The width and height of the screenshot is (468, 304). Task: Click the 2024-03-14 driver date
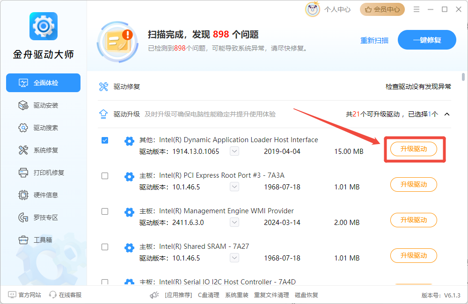point(282,222)
